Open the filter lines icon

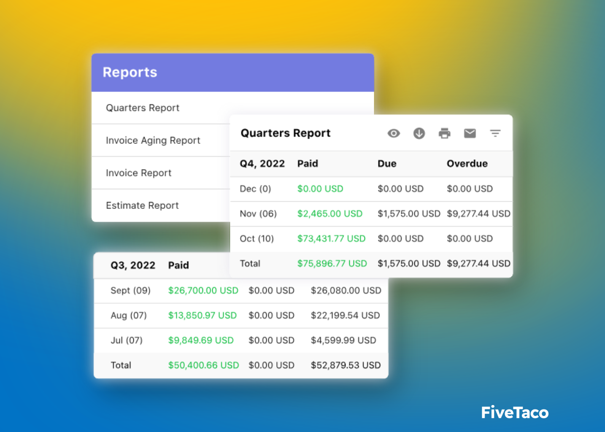coord(495,134)
